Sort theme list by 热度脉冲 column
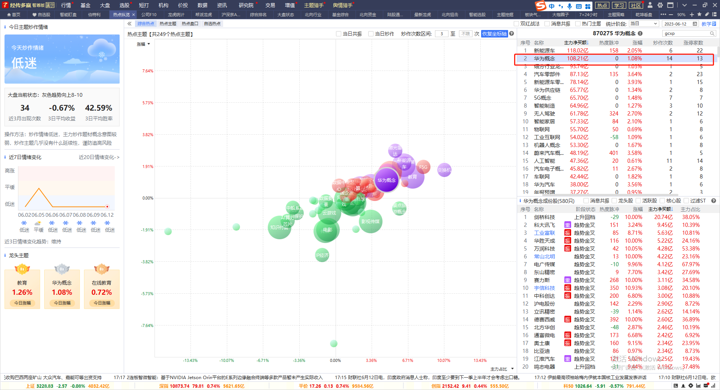The image size is (720, 390). coord(609,43)
